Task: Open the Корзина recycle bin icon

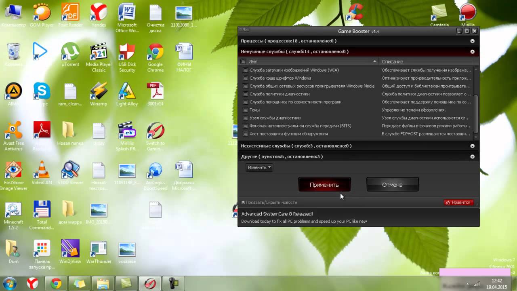Action: (14, 55)
